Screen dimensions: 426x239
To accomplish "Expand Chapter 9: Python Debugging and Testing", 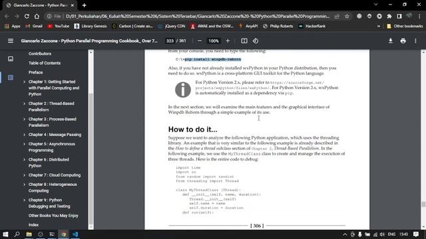I will coord(24,200).
